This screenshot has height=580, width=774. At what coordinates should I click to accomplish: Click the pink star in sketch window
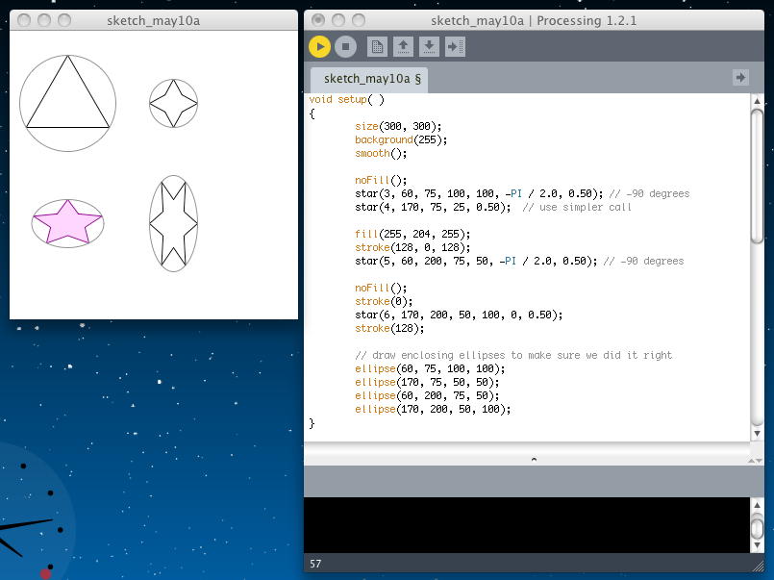click(67, 222)
